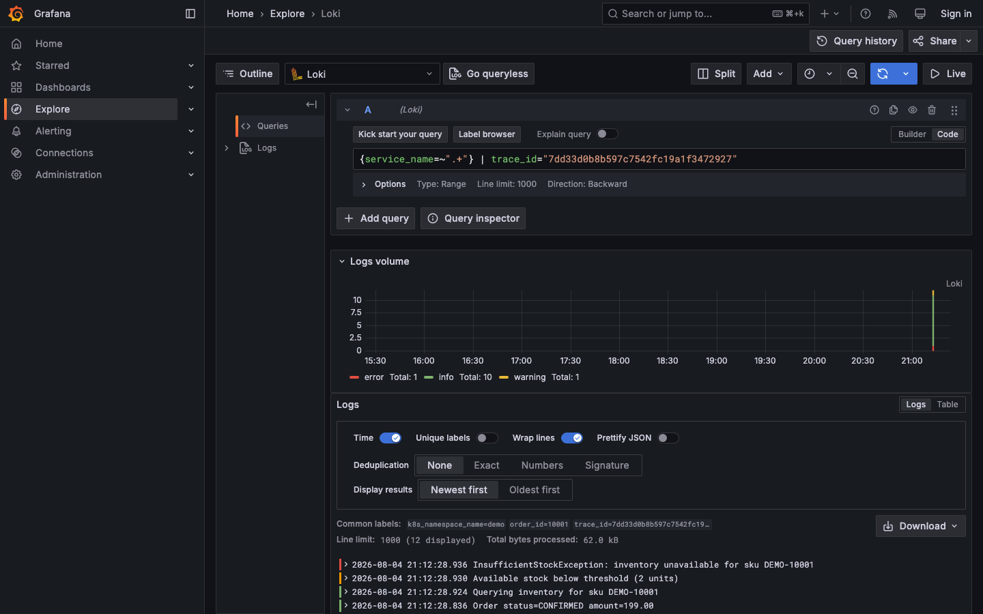Choose Oldest first display order
Image resolution: width=983 pixels, height=614 pixels.
[535, 490]
